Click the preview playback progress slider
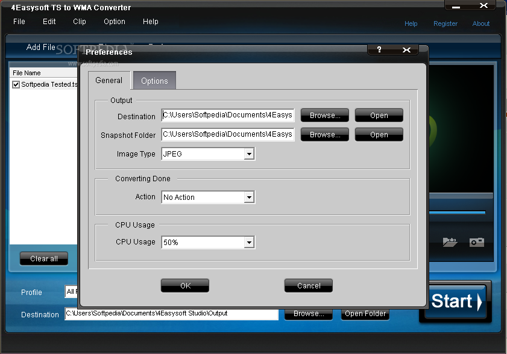This screenshot has height=354, width=507. click(x=457, y=212)
